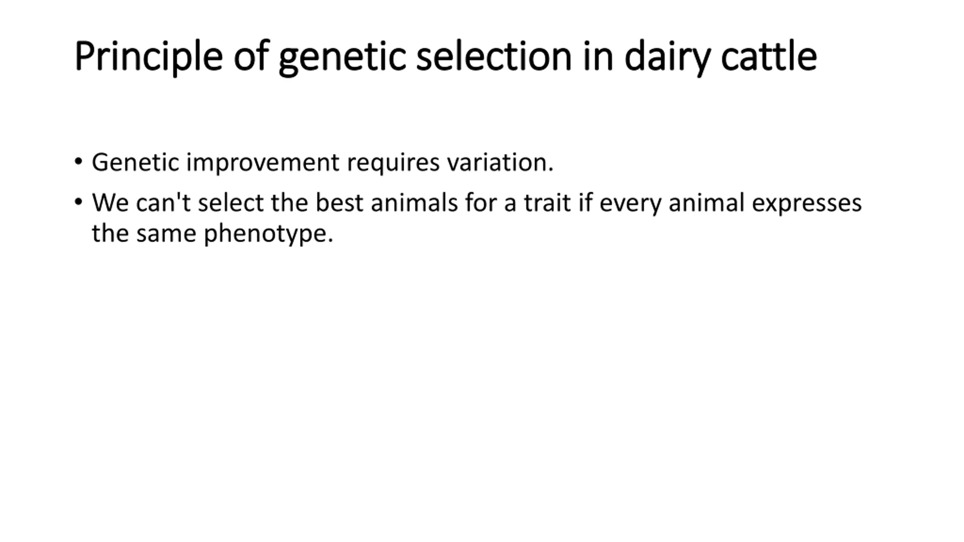The height and width of the screenshot is (542, 964).
Task: Click the word 'cattle' in the title
Action: click(x=769, y=56)
